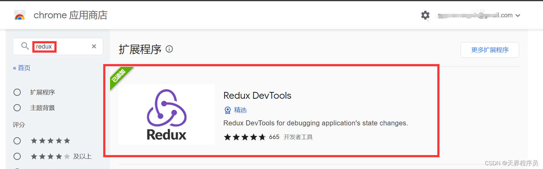The width and height of the screenshot is (543, 169).
Task: Click the star rating of Redux DevTools
Action: click(x=245, y=137)
